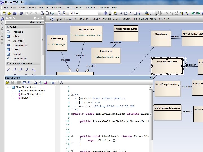
Task: Click the font 'A' icon in Source Code toolbar
Action: click(61, 82)
